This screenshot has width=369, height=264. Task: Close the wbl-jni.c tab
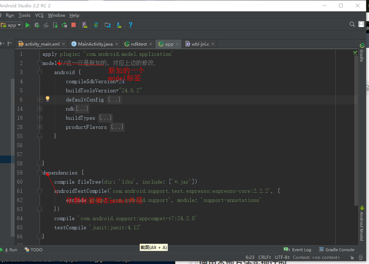[x=213, y=44]
